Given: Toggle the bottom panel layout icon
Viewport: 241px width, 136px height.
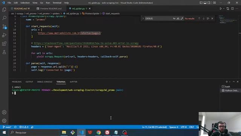Looking at the screenshot, I should pyautogui.click(x=205, y=3).
